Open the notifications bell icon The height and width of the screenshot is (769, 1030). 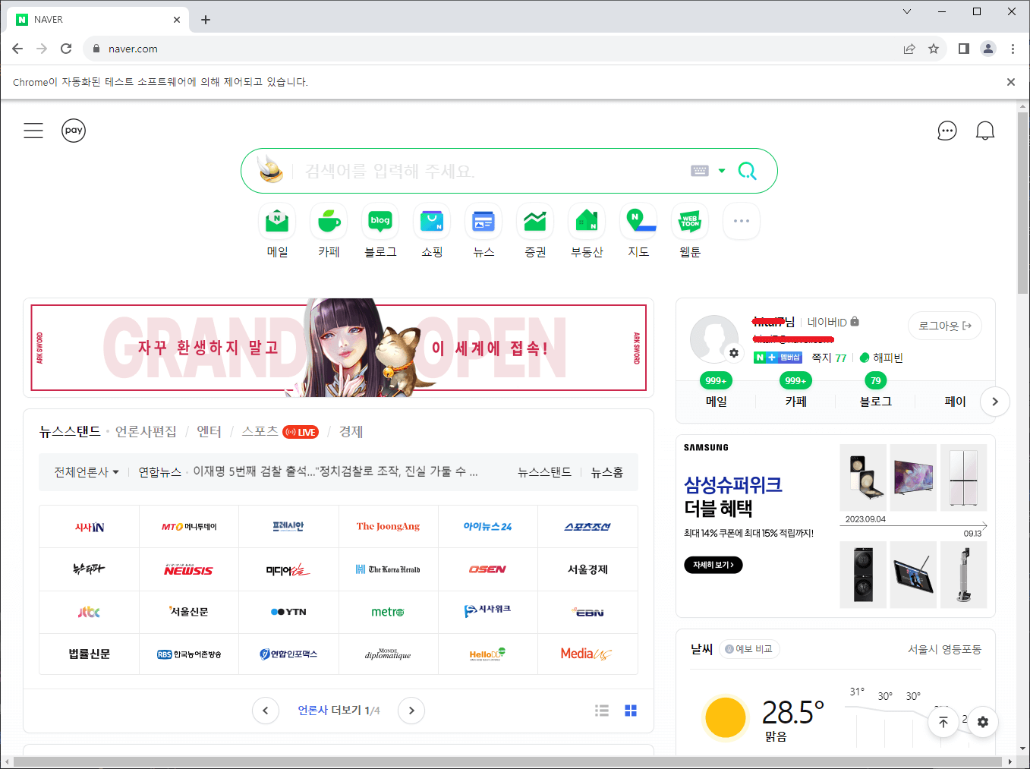(x=985, y=131)
